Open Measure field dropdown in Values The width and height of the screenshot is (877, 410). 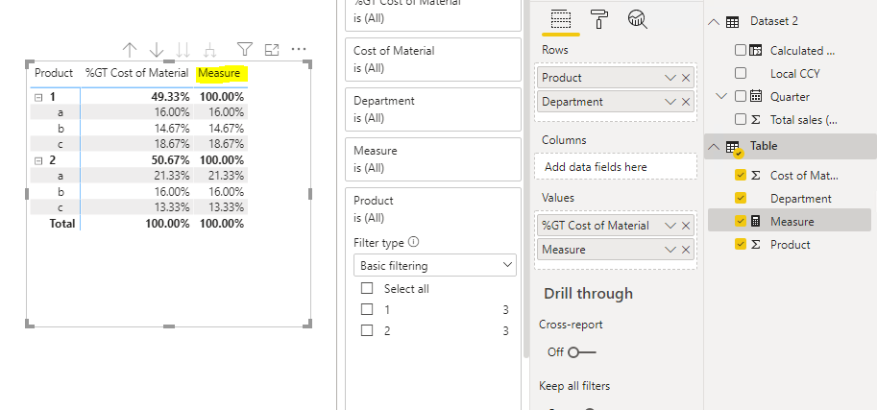[x=670, y=250]
